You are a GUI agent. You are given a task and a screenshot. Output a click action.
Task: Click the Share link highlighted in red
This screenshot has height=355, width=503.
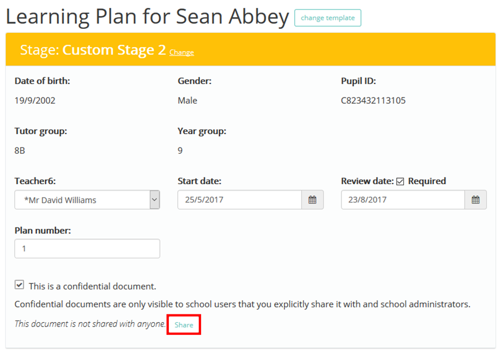pyautogui.click(x=183, y=324)
